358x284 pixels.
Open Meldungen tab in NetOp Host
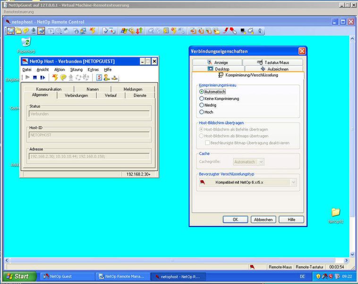pos(133,89)
